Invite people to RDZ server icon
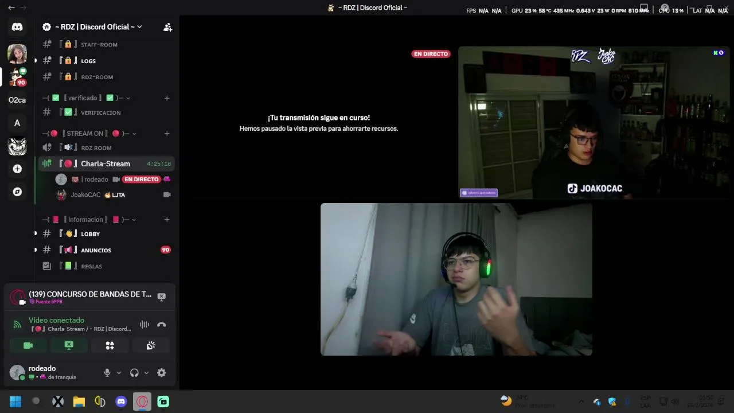Image resolution: width=734 pixels, height=413 pixels. (x=167, y=27)
